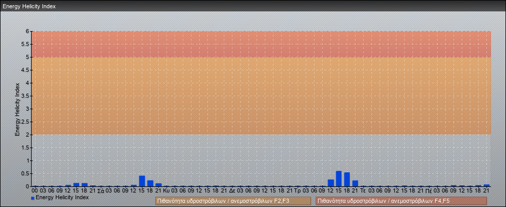Click the y-axis value 5.5
The image size is (506, 207).
tap(25, 44)
